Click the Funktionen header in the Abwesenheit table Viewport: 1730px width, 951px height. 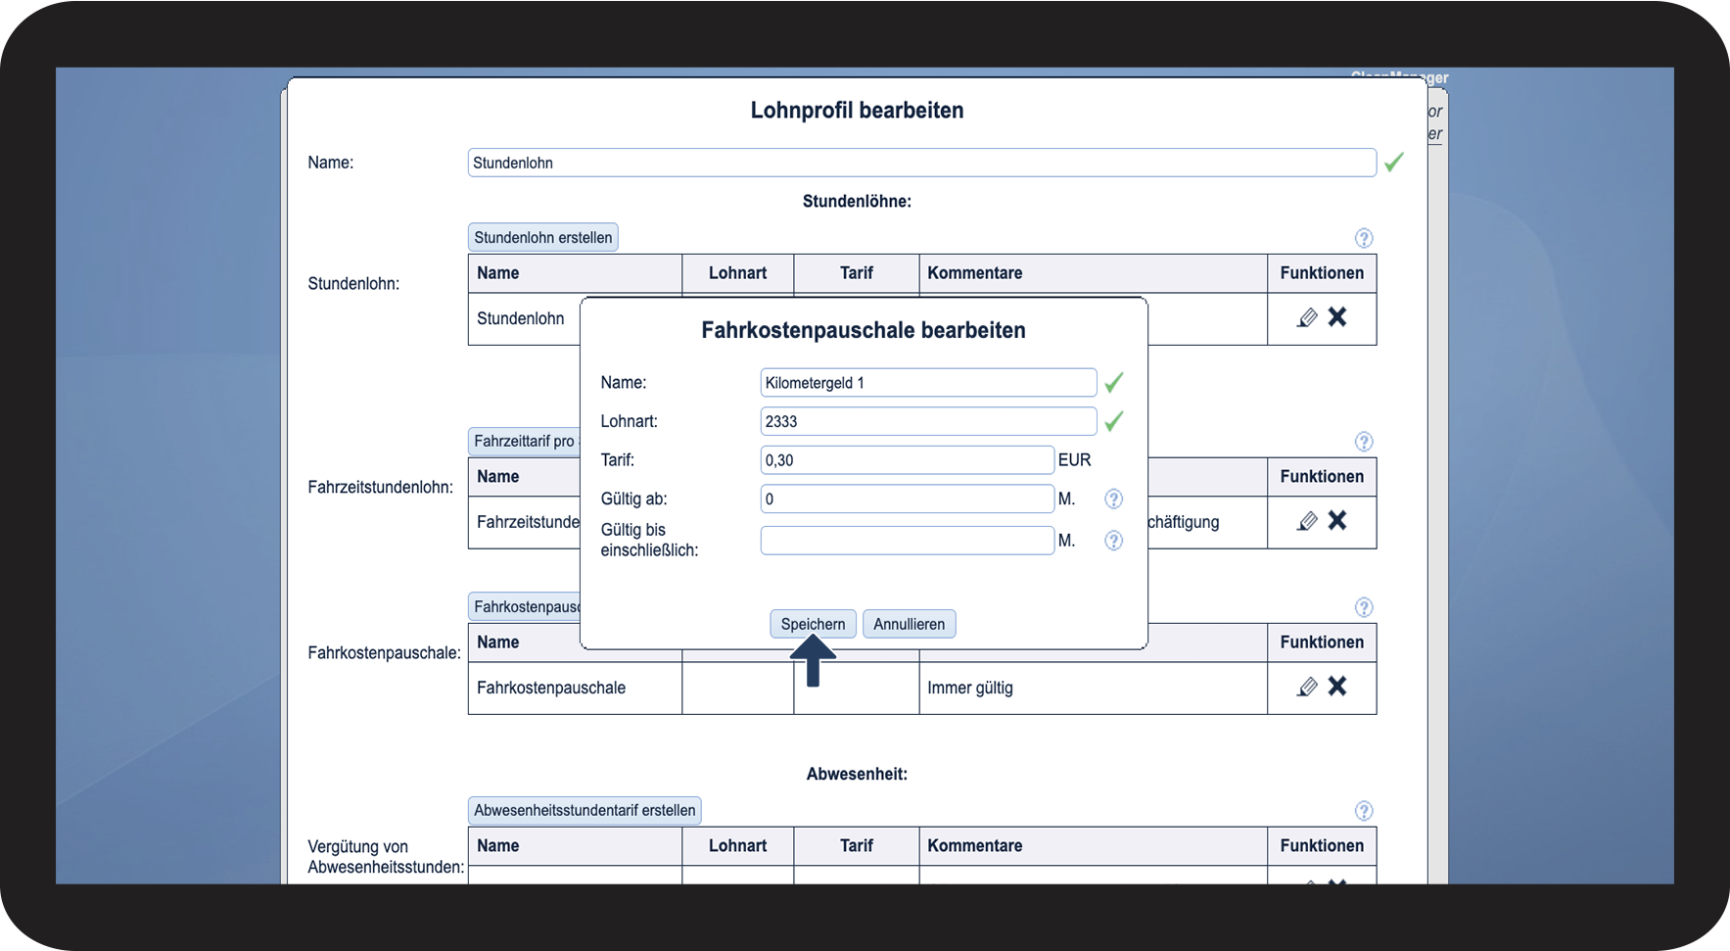[x=1322, y=846]
